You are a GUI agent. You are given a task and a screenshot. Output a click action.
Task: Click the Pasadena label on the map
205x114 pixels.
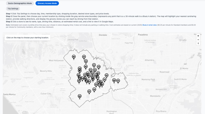pyautogui.click(x=143, y=35)
